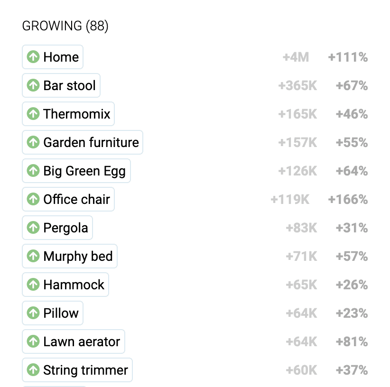
Task: Click the +111% growth value for Home
Action: [x=348, y=57]
